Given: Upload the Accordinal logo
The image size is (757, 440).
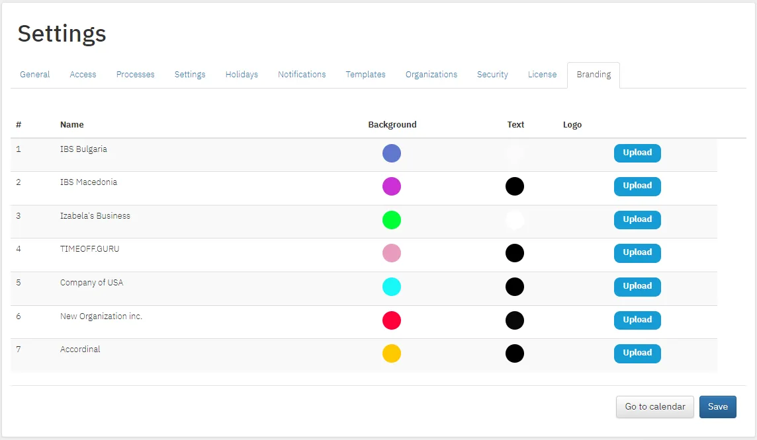Looking at the screenshot, I should point(637,353).
